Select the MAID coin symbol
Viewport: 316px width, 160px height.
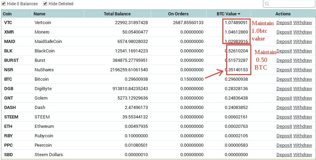coord(10,42)
